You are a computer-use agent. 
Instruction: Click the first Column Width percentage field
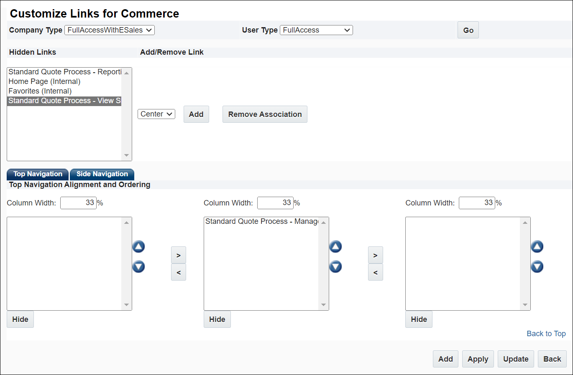tap(78, 203)
